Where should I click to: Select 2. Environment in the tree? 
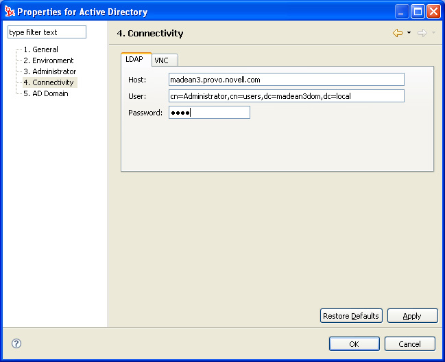tap(48, 60)
